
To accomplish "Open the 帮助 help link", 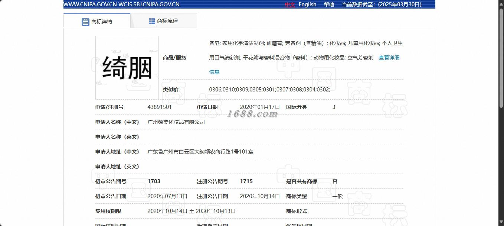I will click(x=329, y=4).
